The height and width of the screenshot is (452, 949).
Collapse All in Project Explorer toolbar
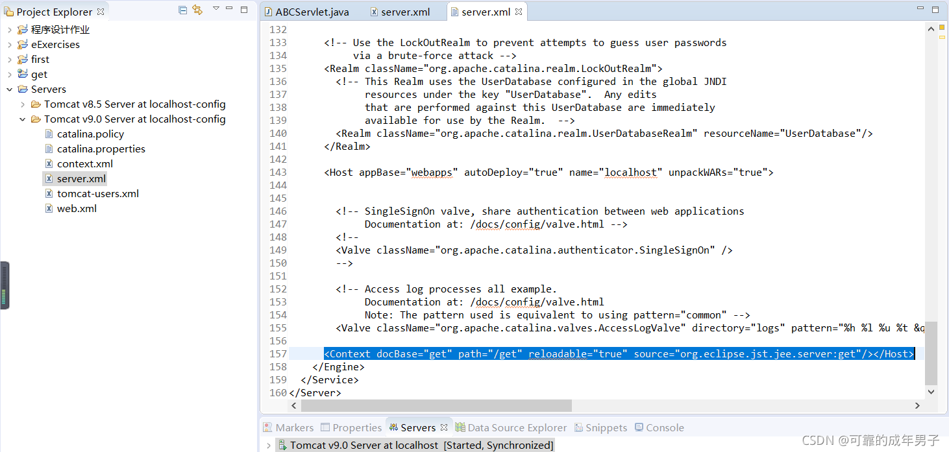tap(182, 10)
